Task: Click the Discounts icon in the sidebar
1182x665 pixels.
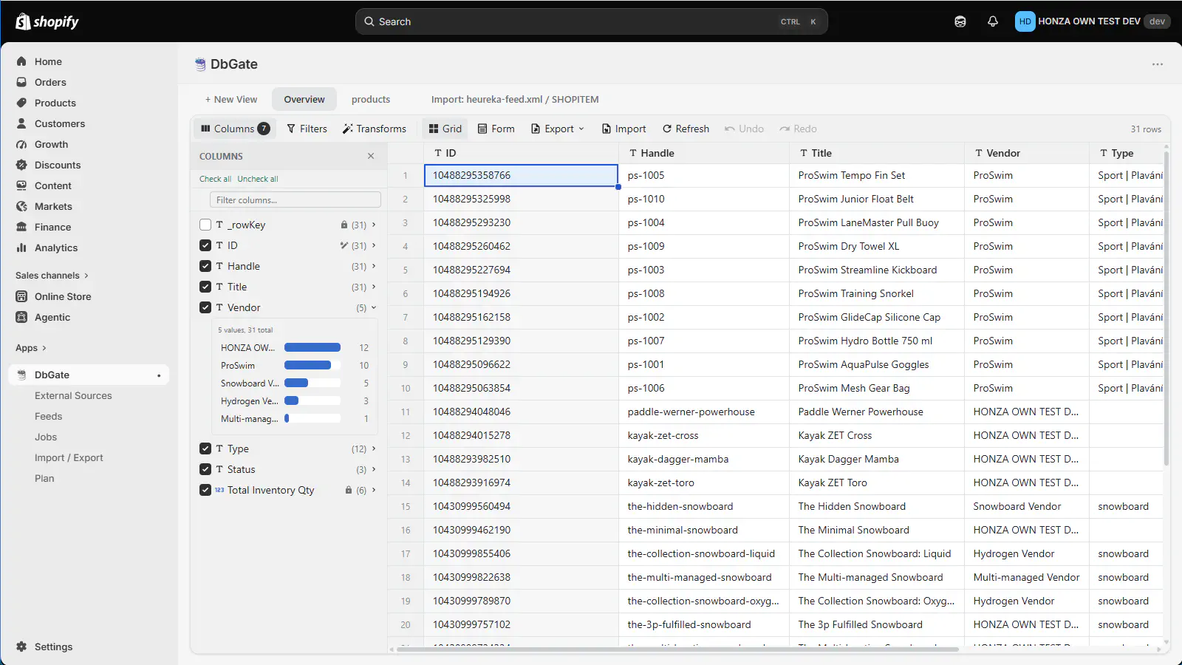Action: coord(21,165)
